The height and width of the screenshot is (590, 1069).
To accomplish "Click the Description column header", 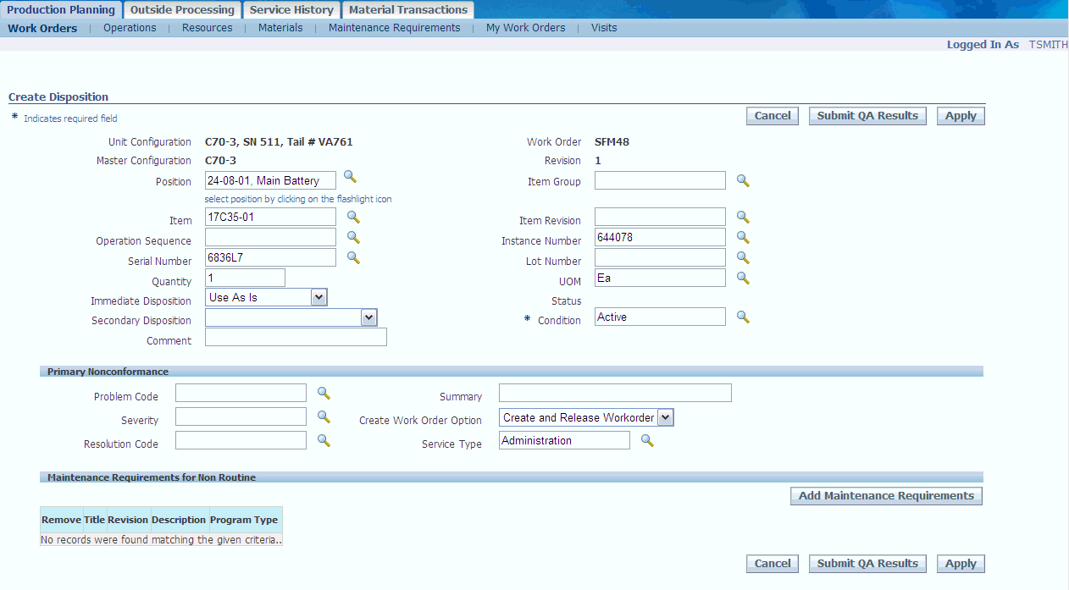I will [x=179, y=520].
